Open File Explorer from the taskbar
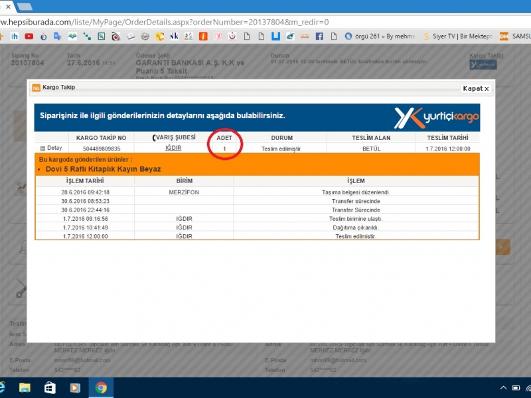 pyautogui.click(x=25, y=387)
